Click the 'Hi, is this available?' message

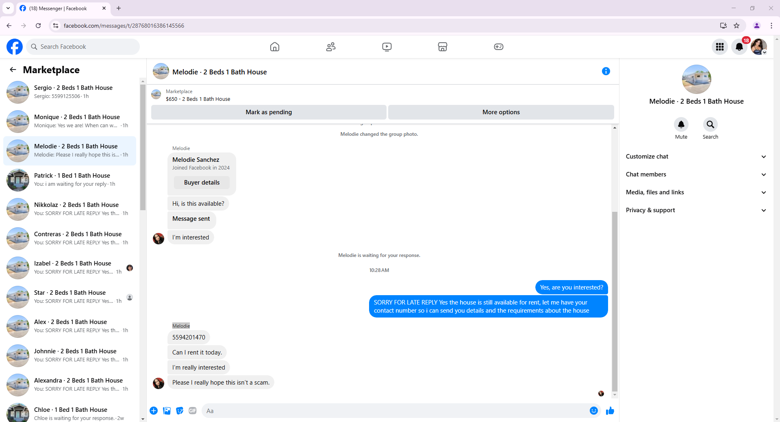click(x=198, y=204)
